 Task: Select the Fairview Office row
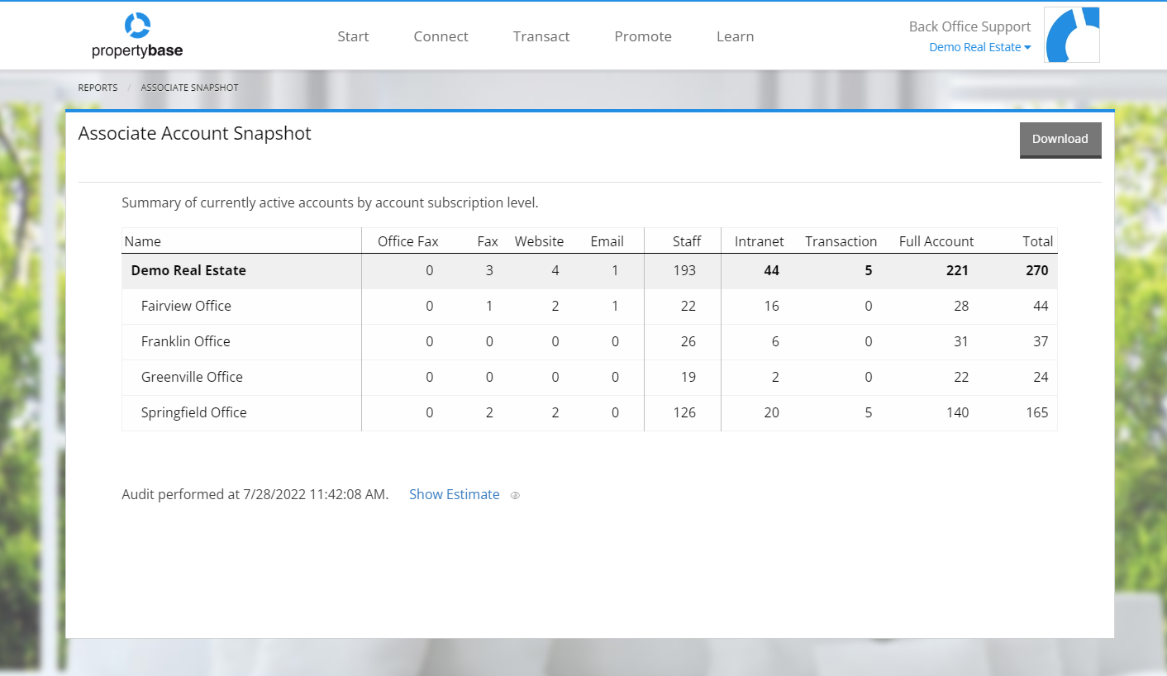coord(186,306)
